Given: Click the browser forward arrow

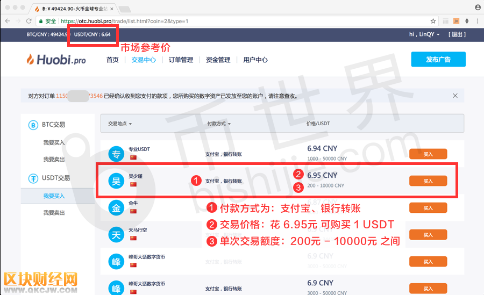Looking at the screenshot, I should [x=18, y=21].
